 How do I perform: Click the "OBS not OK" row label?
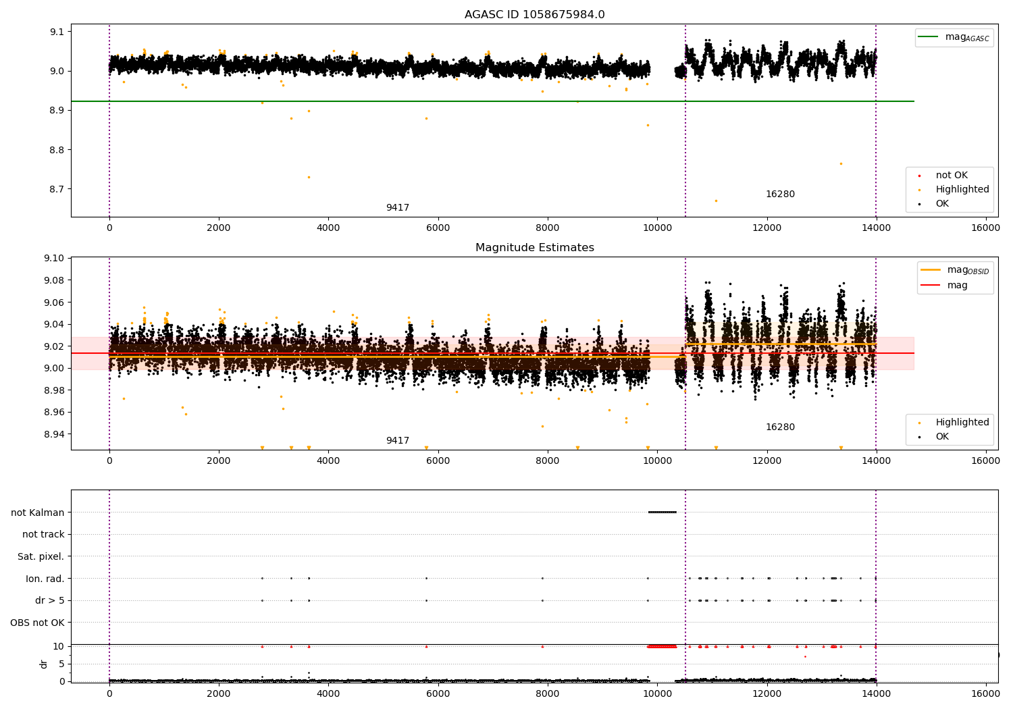click(38, 623)
